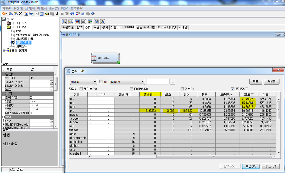Uncheck the 통계량(T) column checkbox
This screenshot has width=285, height=173.
233,89
